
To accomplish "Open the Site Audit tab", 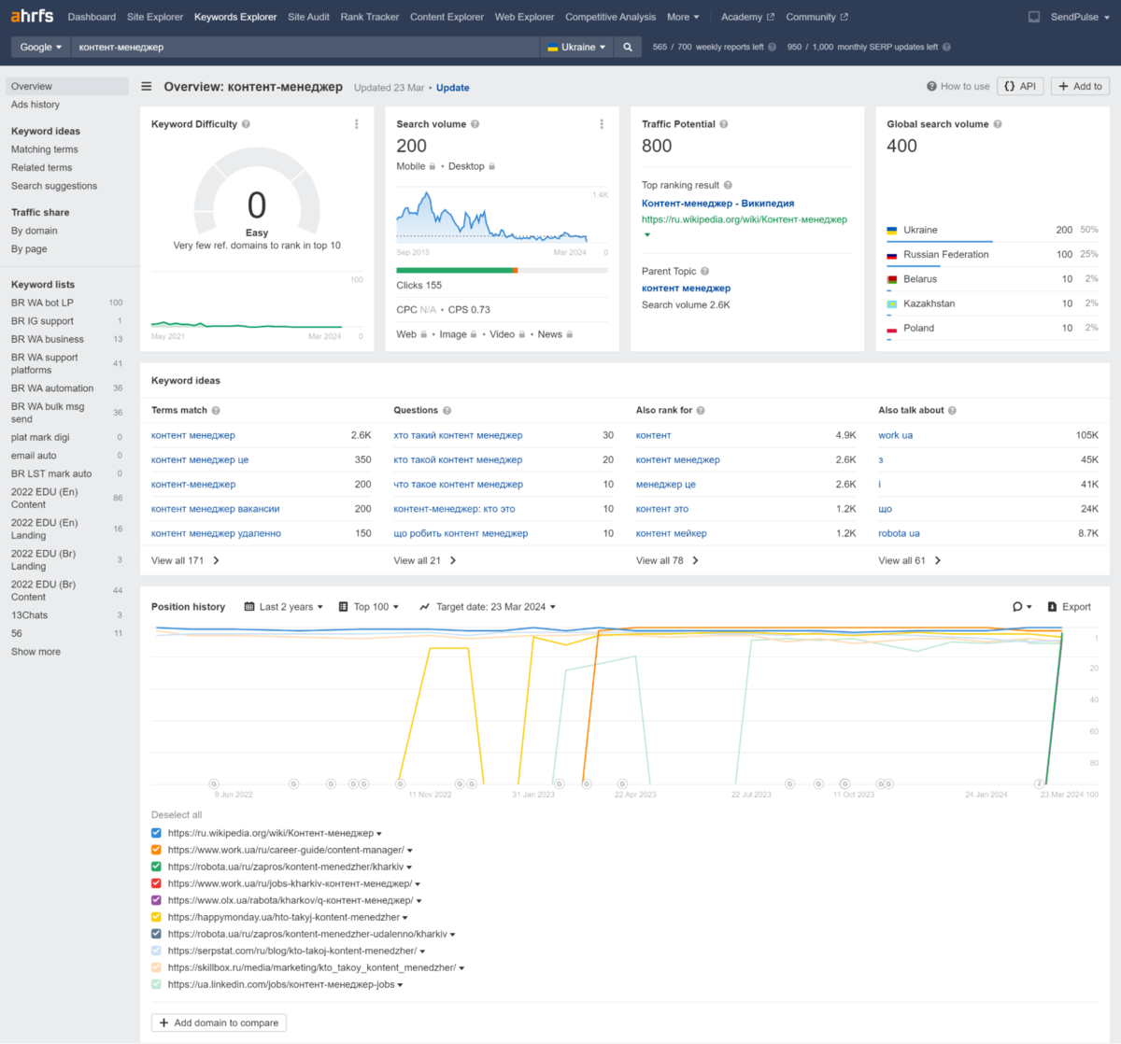I will tap(308, 17).
